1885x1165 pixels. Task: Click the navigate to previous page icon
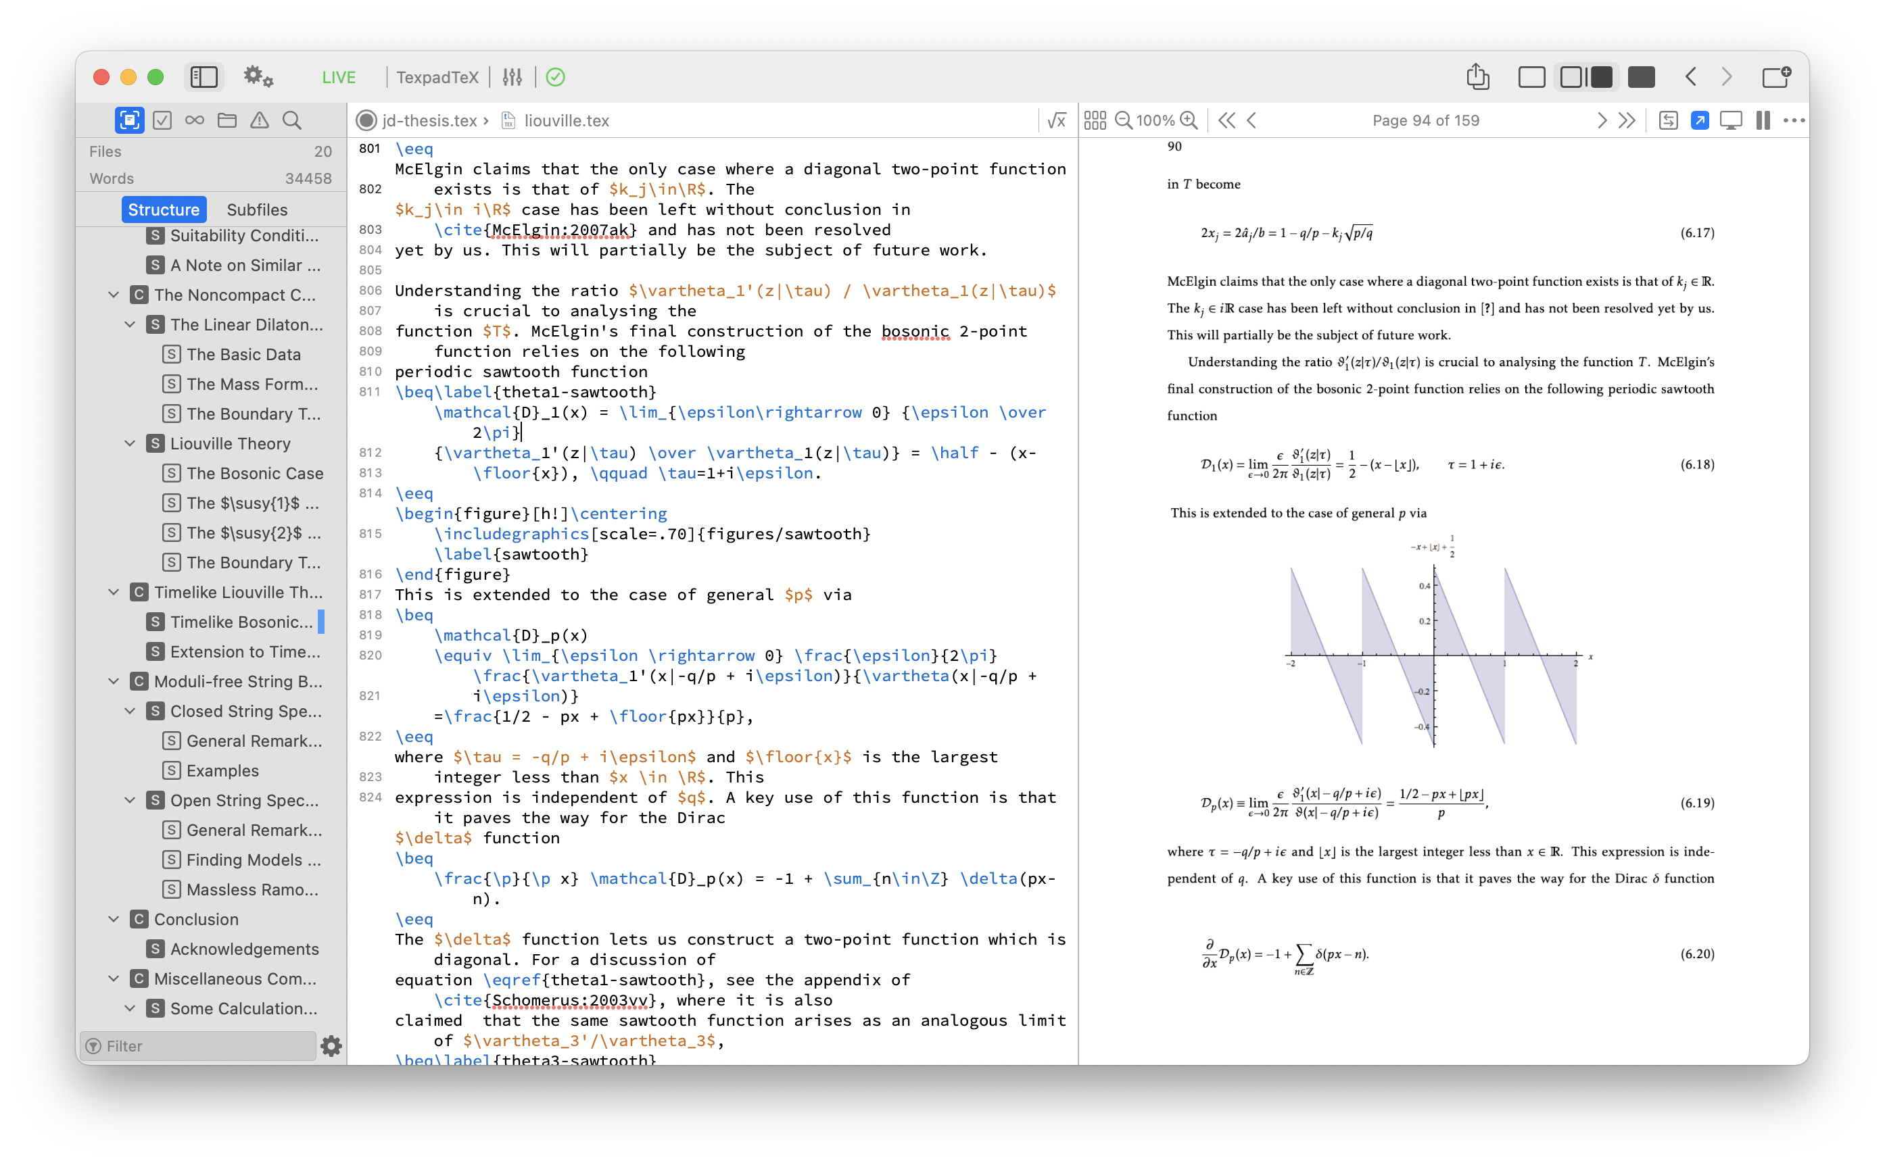point(1252,120)
